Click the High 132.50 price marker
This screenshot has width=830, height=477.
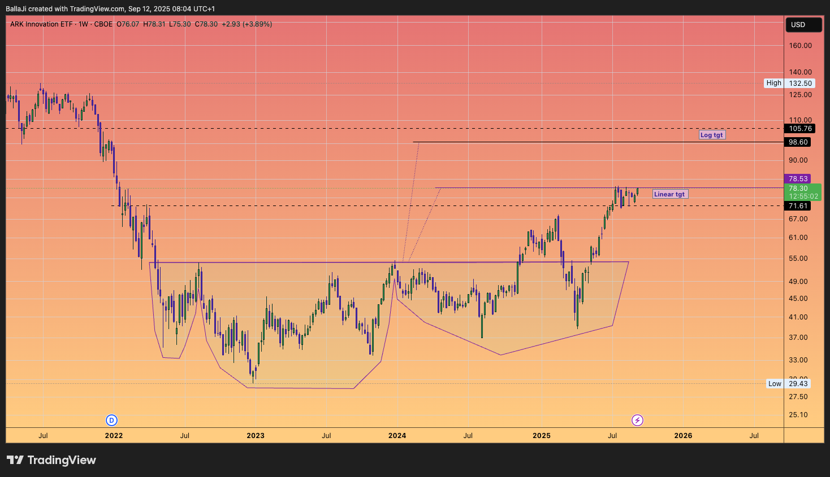tap(789, 83)
